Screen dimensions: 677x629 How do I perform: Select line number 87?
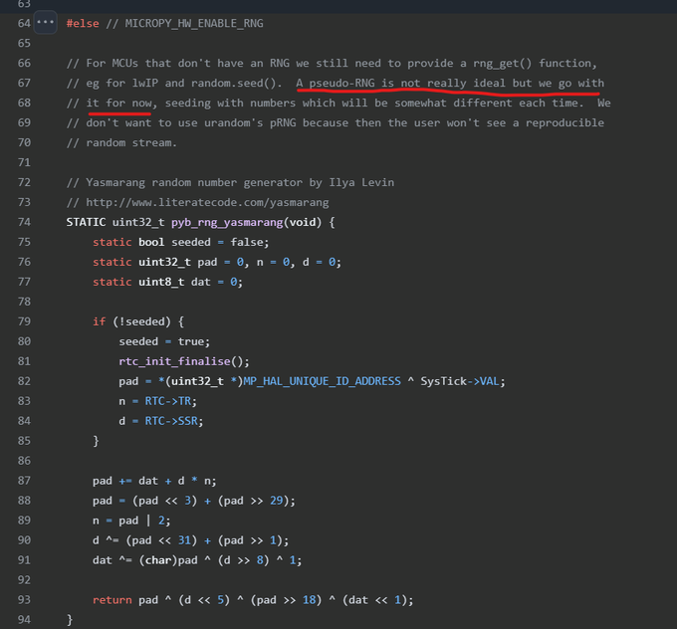pyautogui.click(x=24, y=480)
